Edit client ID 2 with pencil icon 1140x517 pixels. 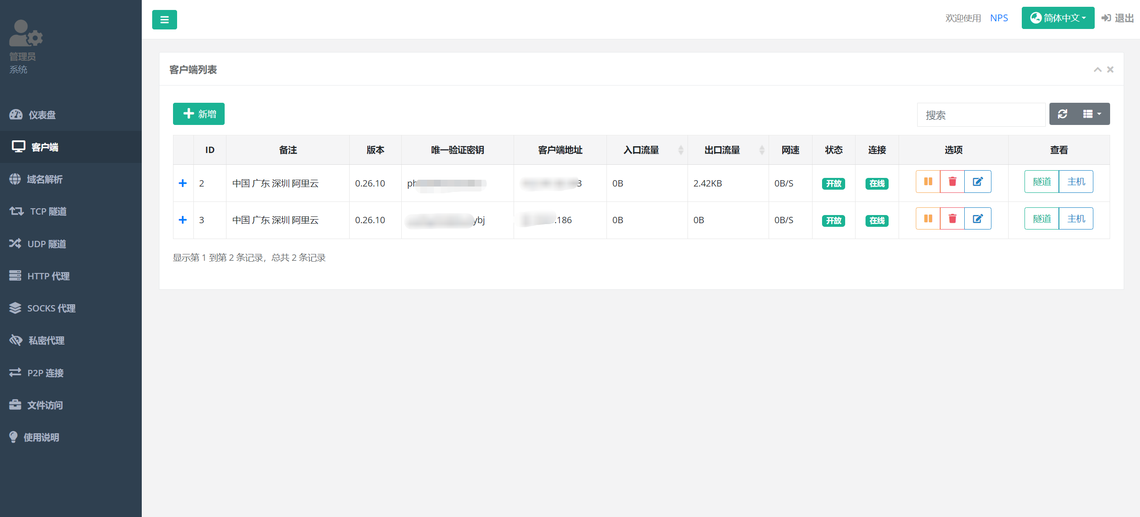(977, 182)
